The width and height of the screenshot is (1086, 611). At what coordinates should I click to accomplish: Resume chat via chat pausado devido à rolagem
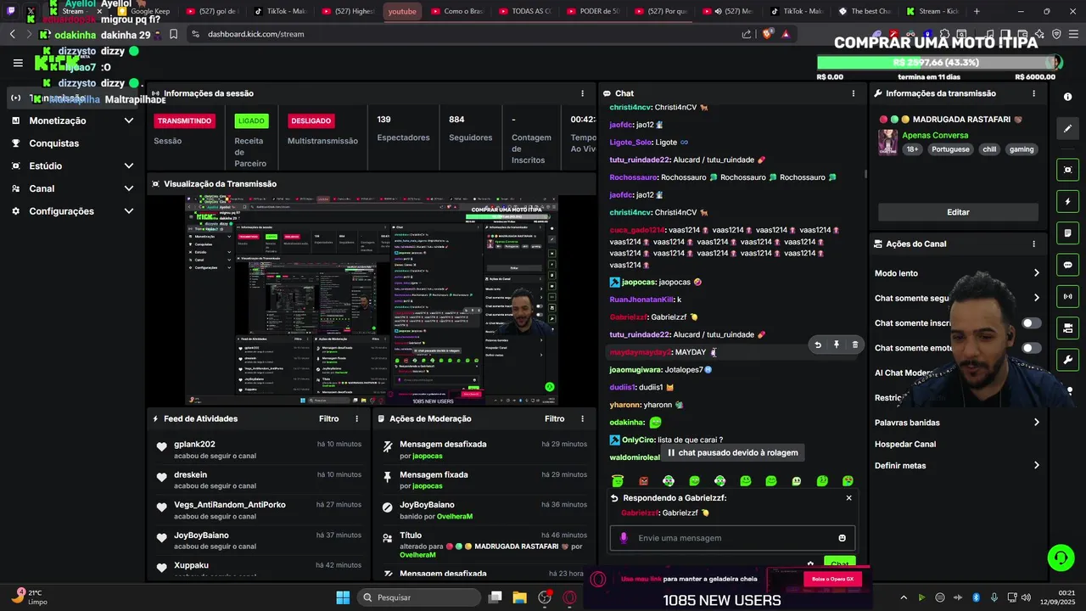tap(734, 452)
